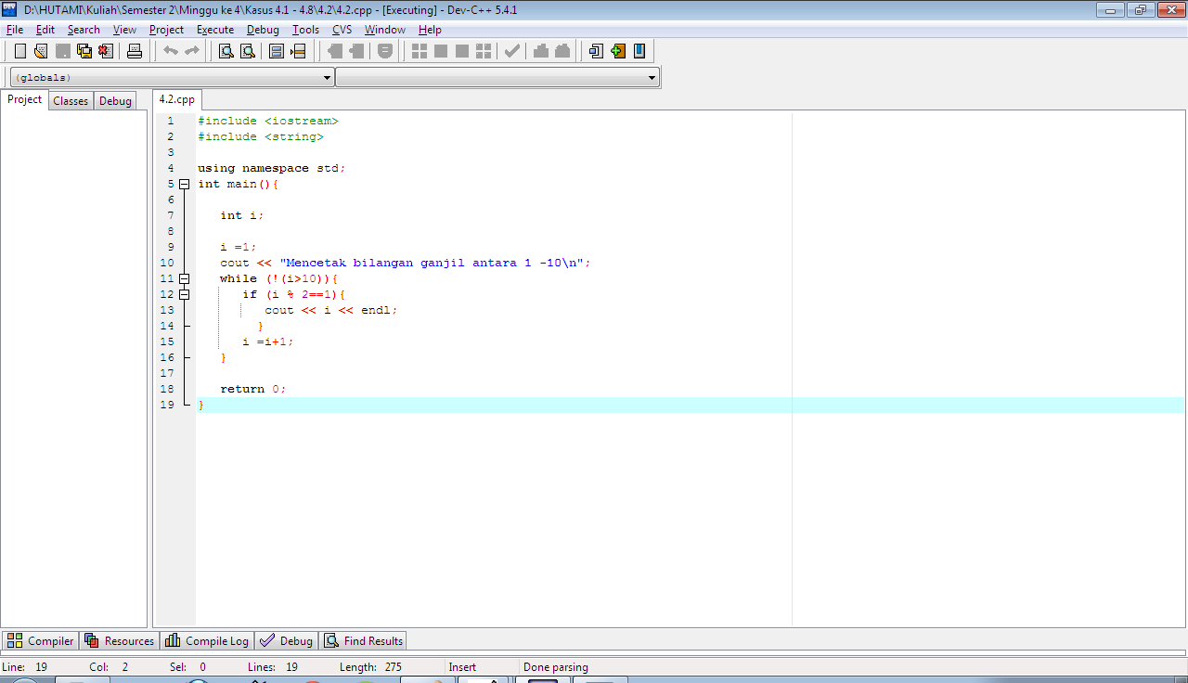This screenshot has width=1188, height=683.
Task: Switch to the Project tab in side panel
Action: pos(25,100)
